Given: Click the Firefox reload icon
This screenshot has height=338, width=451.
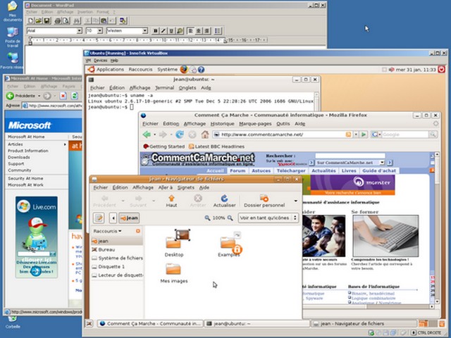Looking at the screenshot, I should (x=180, y=134).
